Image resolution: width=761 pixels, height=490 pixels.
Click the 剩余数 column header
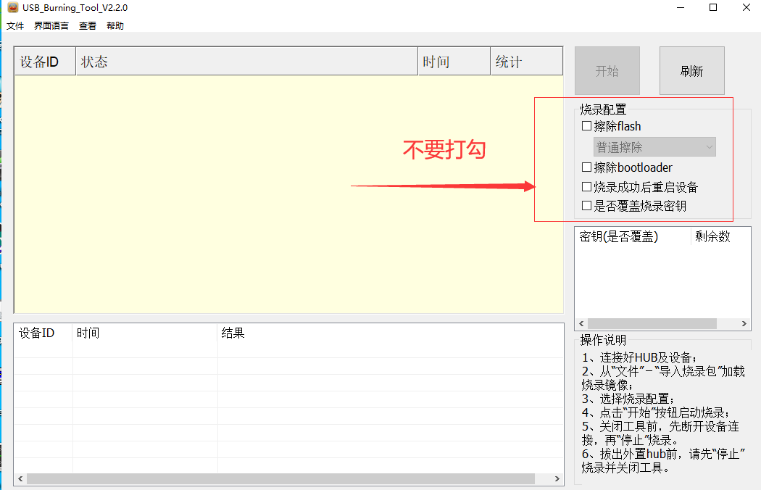(x=720, y=236)
